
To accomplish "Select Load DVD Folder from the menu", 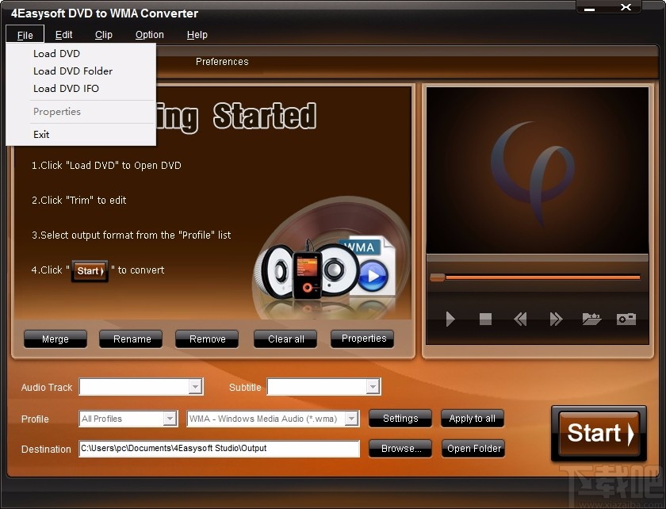I will pos(72,71).
